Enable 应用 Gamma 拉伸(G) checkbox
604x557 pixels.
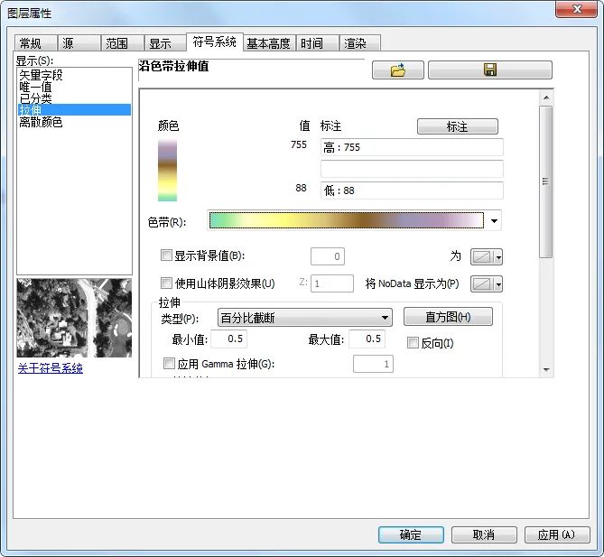pos(169,363)
